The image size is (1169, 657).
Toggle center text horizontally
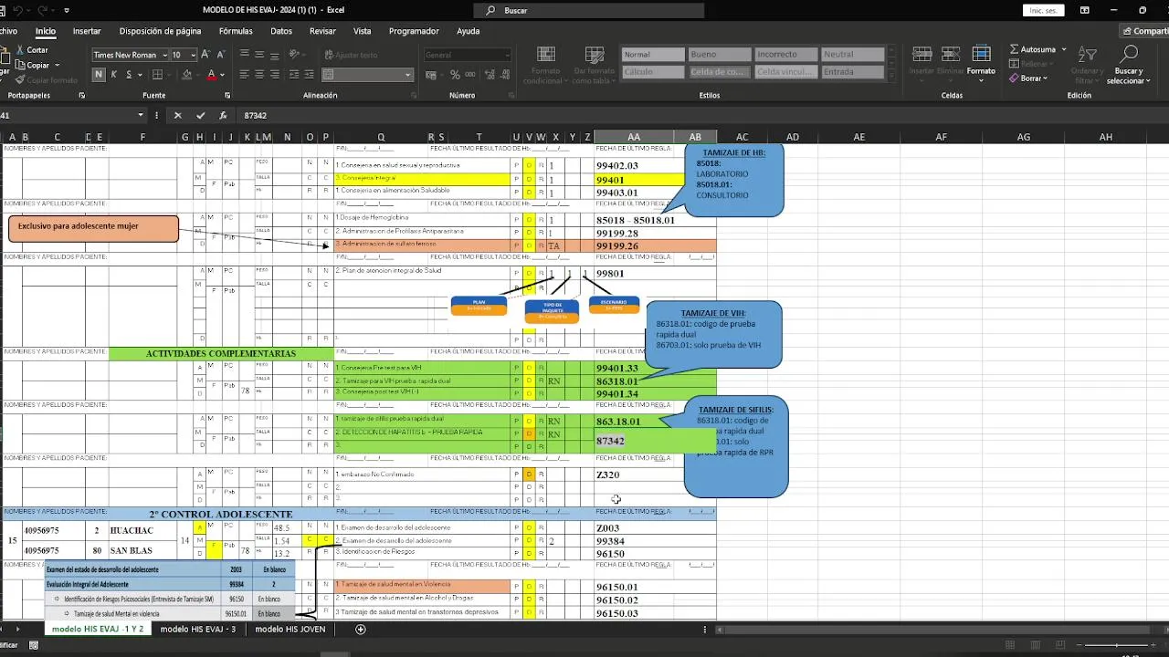pos(260,75)
